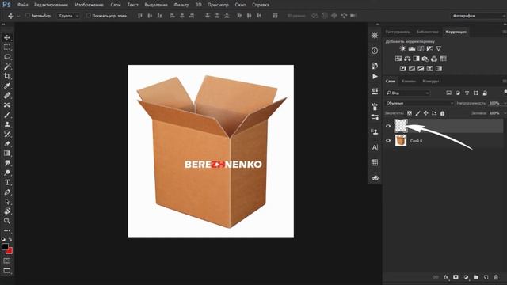Select the Слой 0 layer thumbnail

(401, 141)
